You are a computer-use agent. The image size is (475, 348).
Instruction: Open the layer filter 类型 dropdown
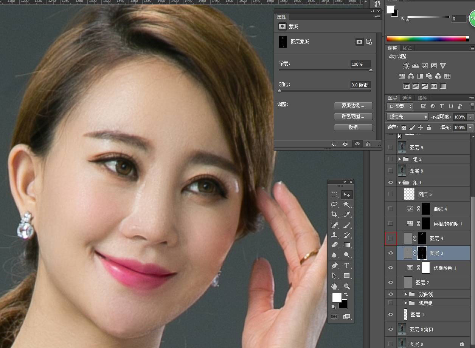[x=400, y=106]
